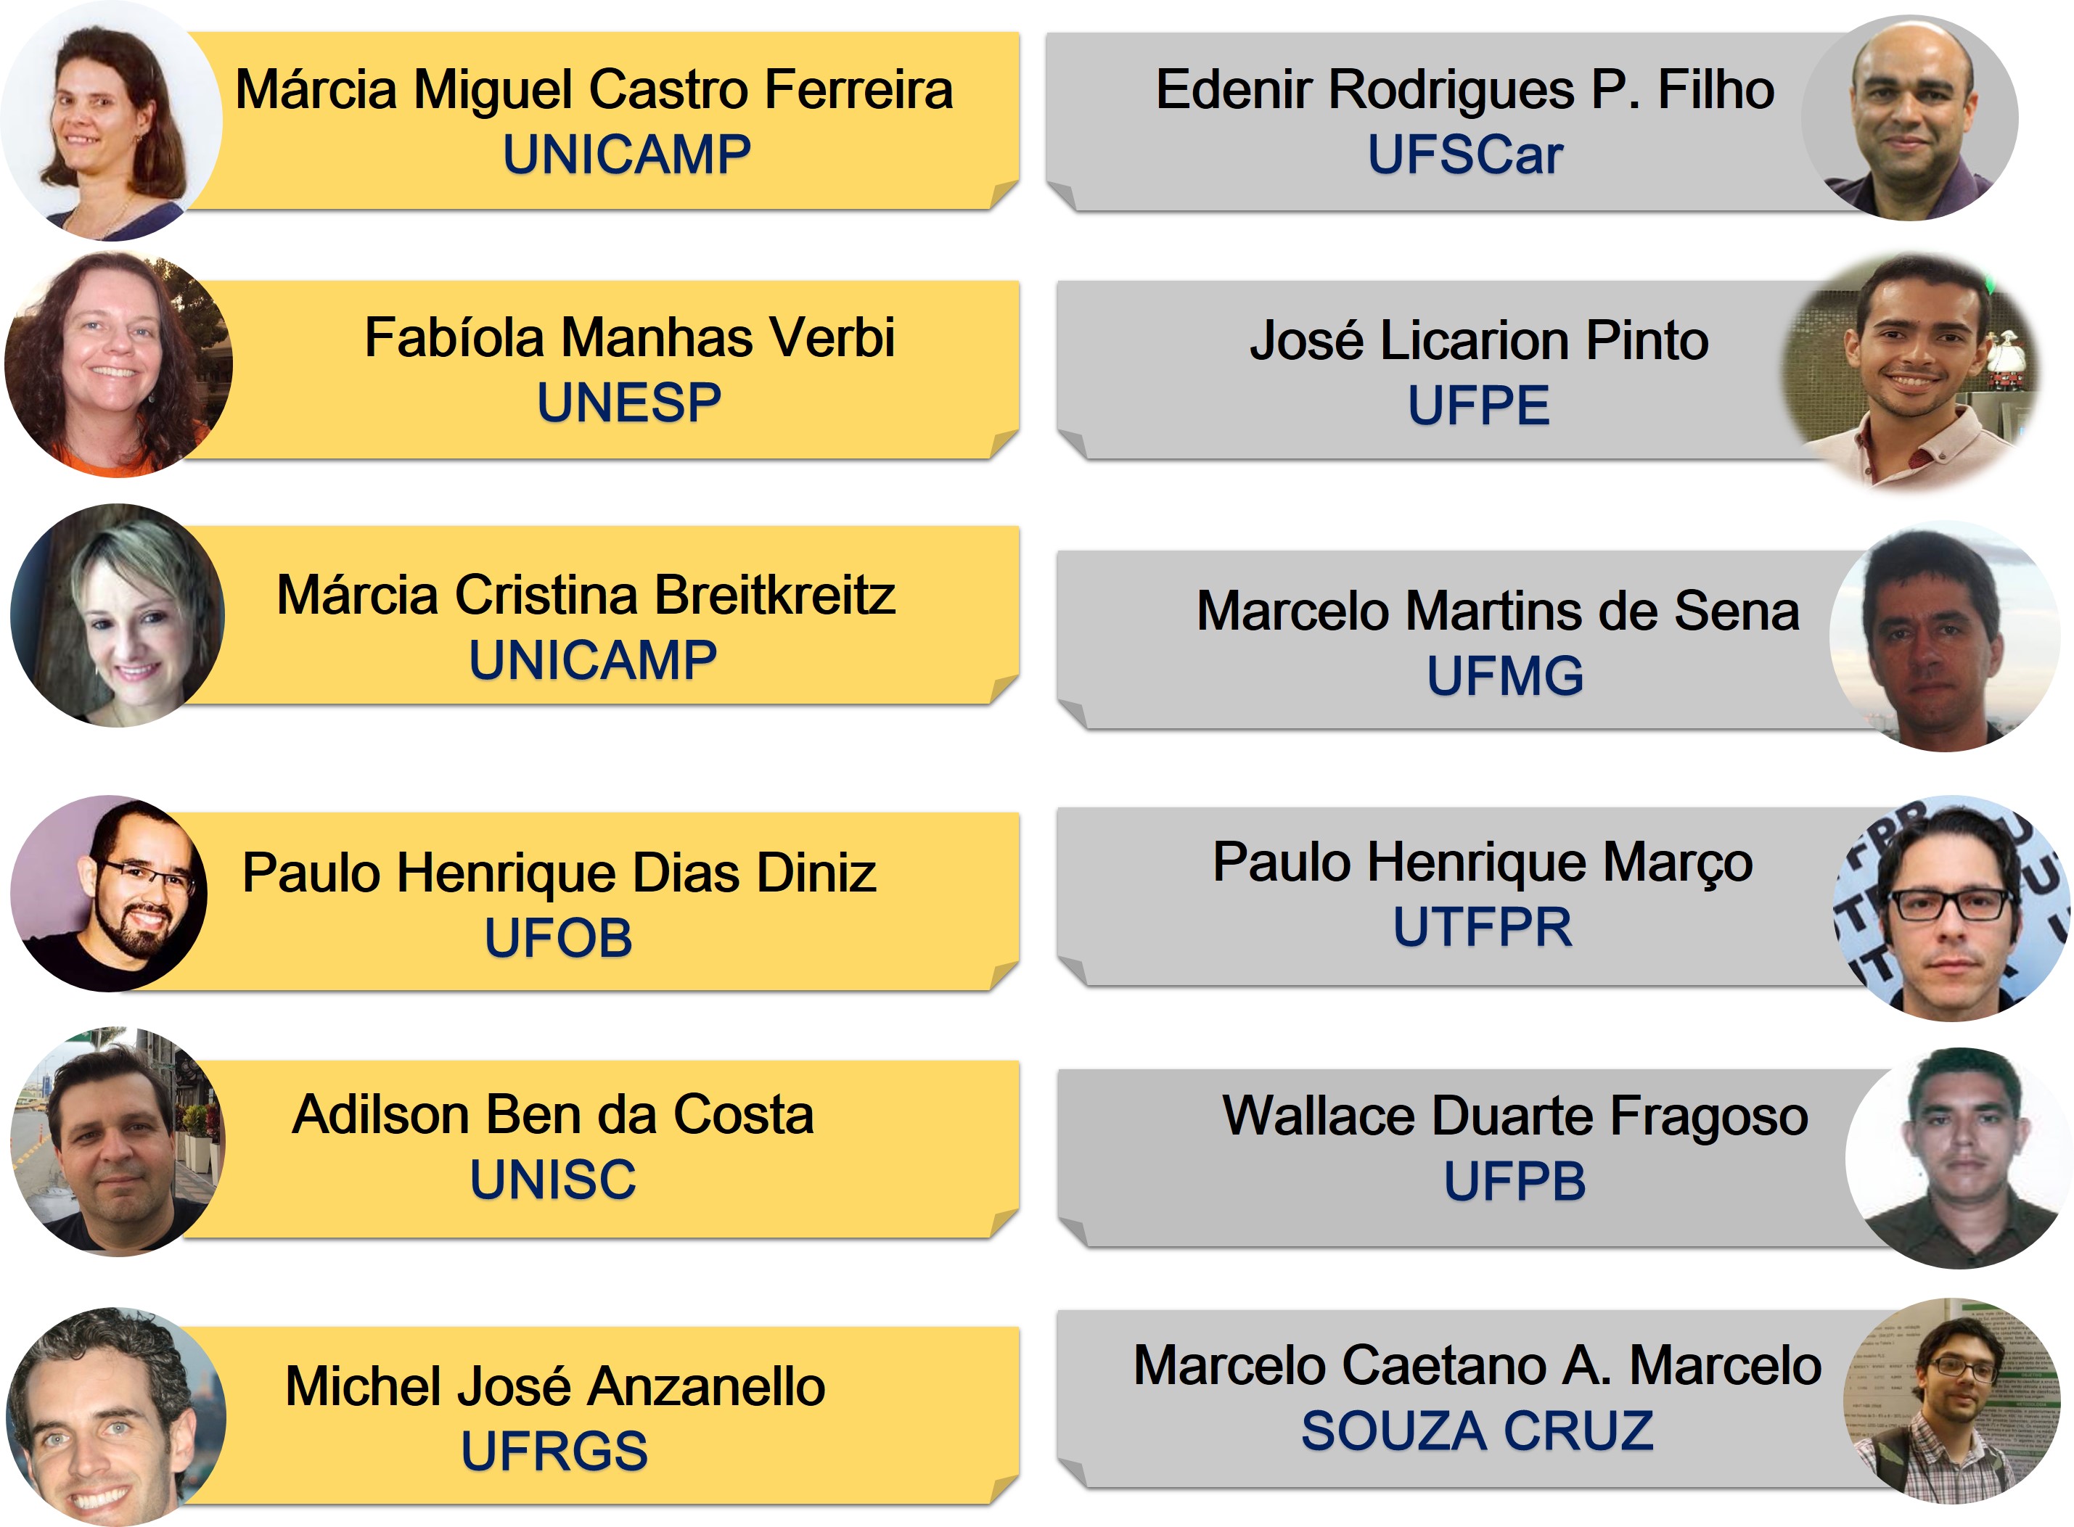Click the photo beside Michel José Anzanello

[x=115, y=1417]
